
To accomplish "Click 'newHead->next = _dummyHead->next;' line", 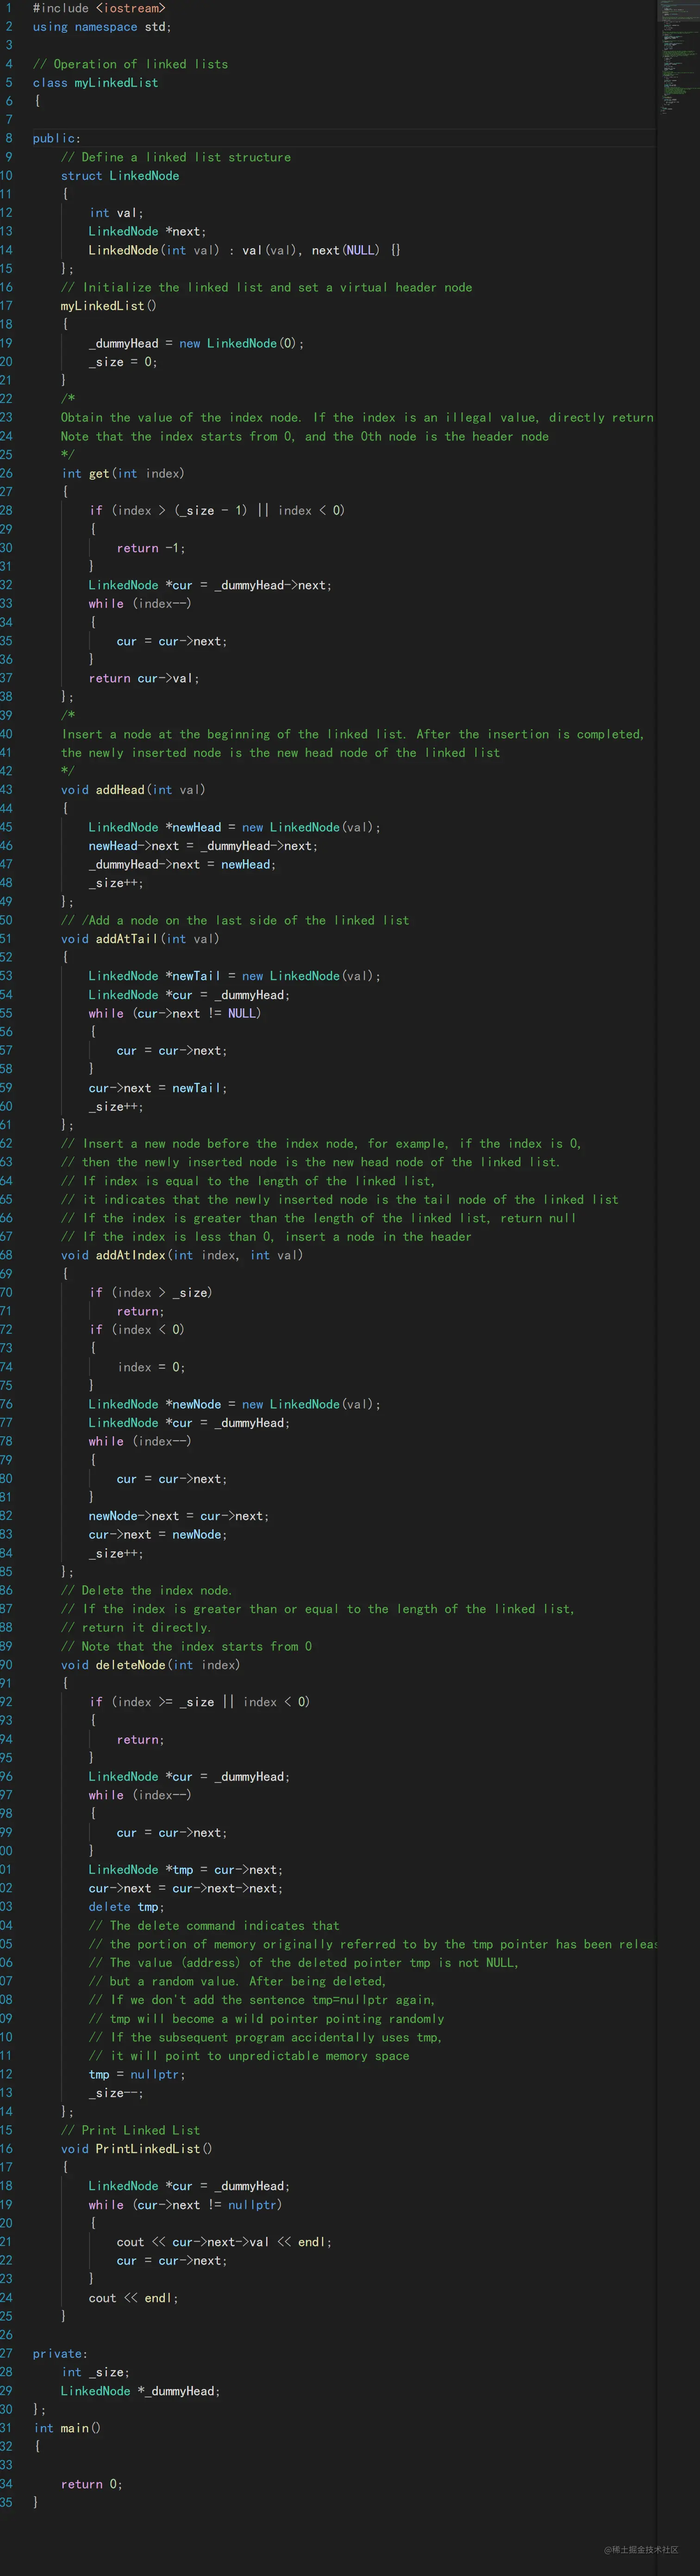I will click(203, 847).
